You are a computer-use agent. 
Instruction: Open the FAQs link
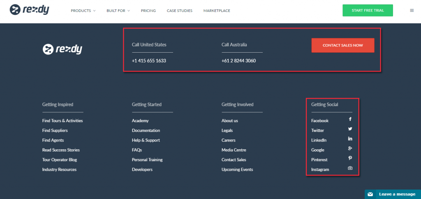[x=137, y=150]
